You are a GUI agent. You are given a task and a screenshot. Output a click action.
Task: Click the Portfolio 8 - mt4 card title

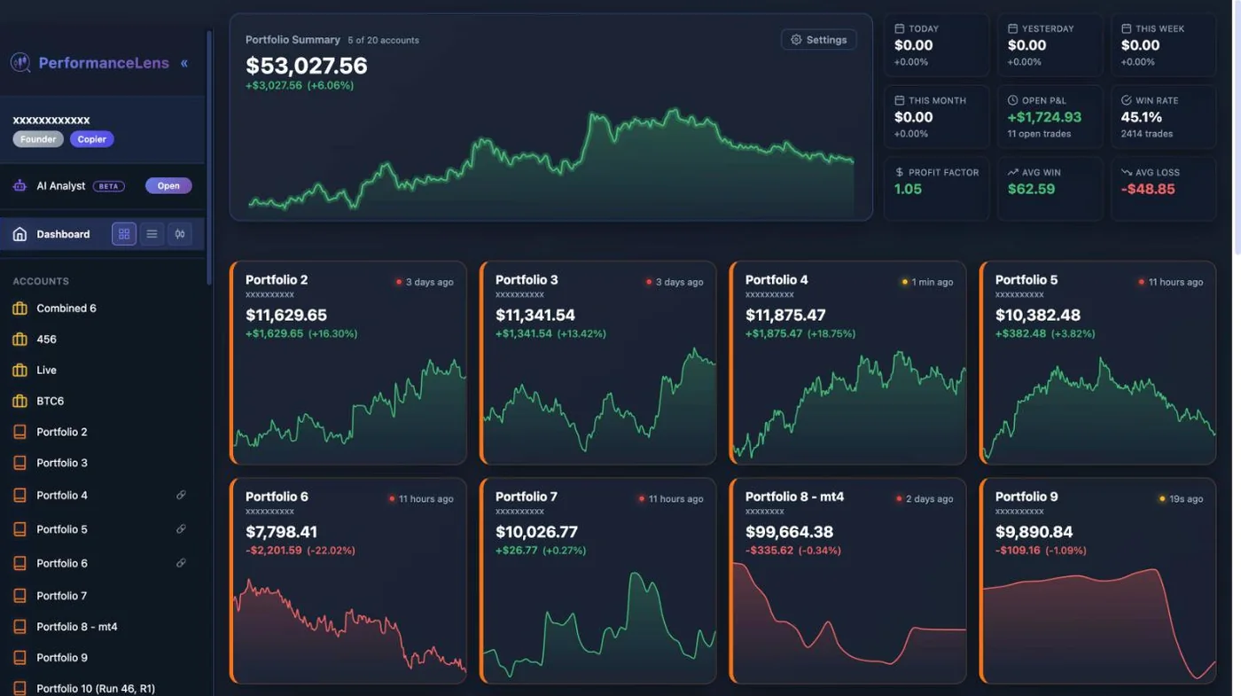(794, 497)
